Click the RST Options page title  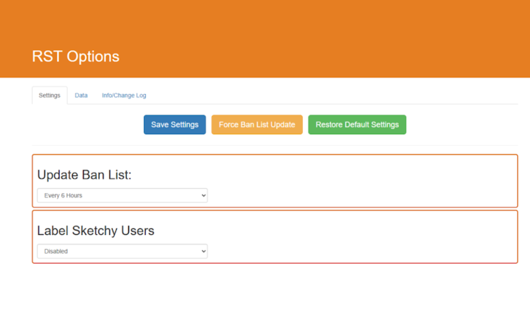76,57
